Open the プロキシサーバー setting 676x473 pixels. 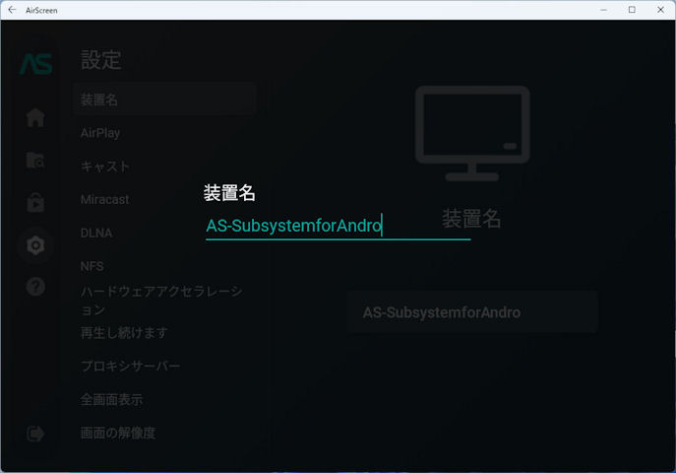[x=130, y=366]
